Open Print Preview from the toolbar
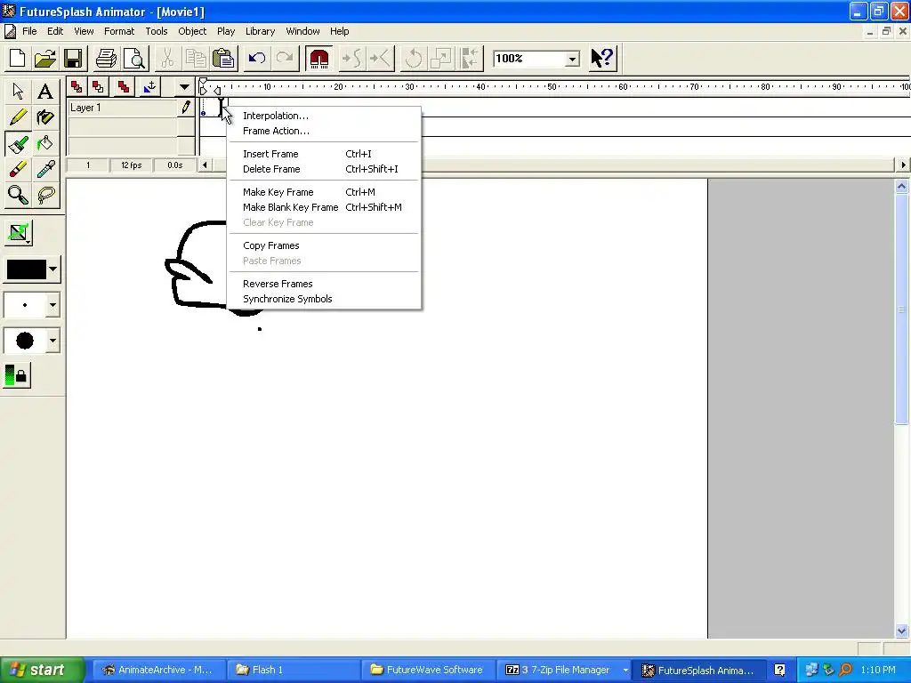 [135, 58]
